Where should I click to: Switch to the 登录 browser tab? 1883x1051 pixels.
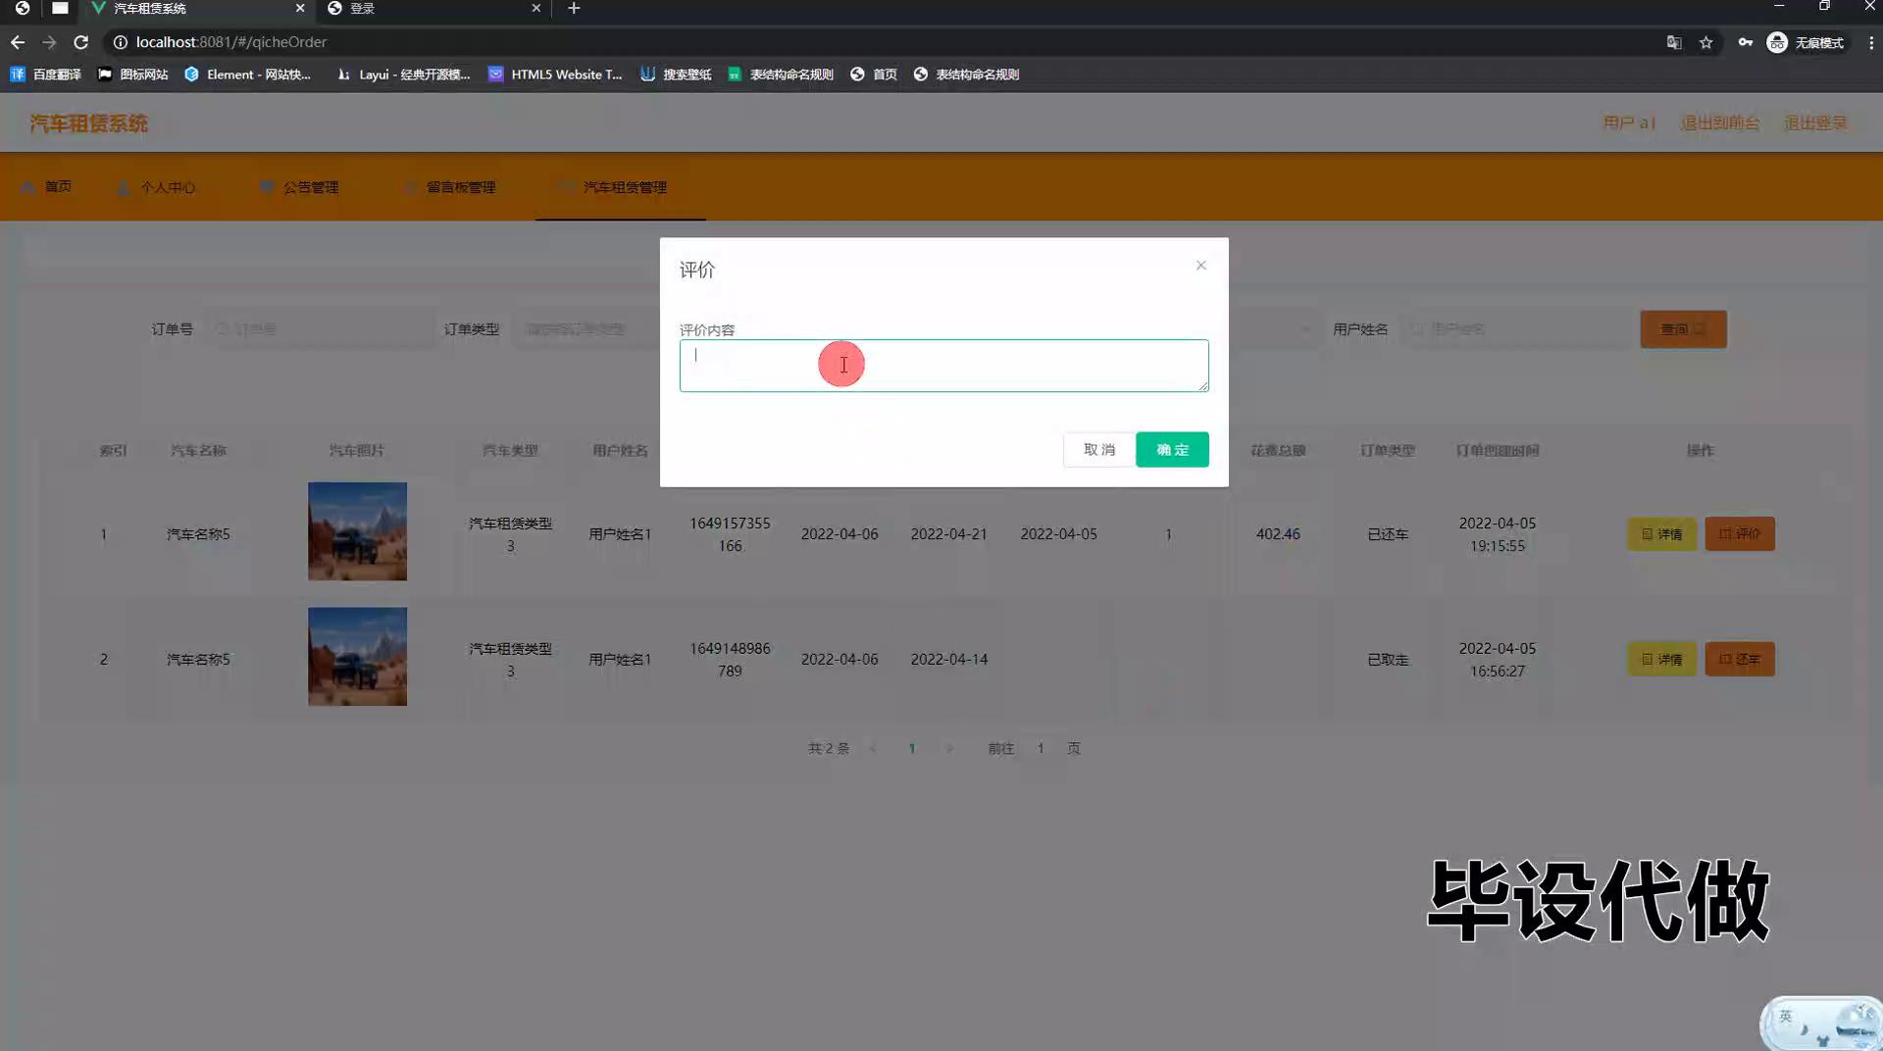coord(432,8)
